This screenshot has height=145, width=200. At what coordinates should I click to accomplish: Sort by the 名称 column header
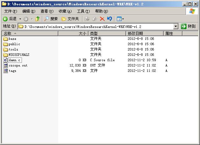pos(30,34)
